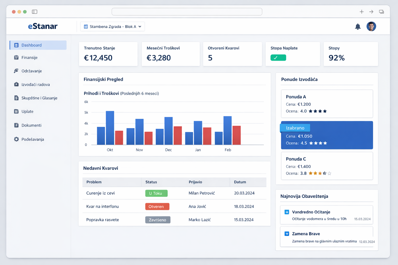
Task: Click the Vandredno Očitanje notification plus icon
Action: 287,212
